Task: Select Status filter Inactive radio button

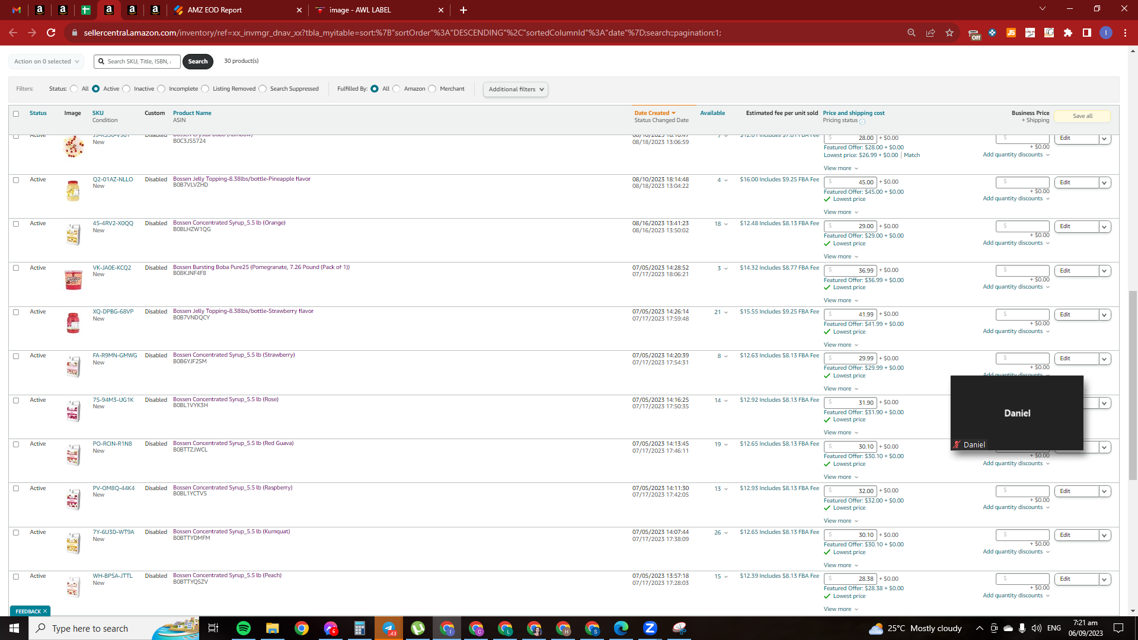Action: coord(126,89)
